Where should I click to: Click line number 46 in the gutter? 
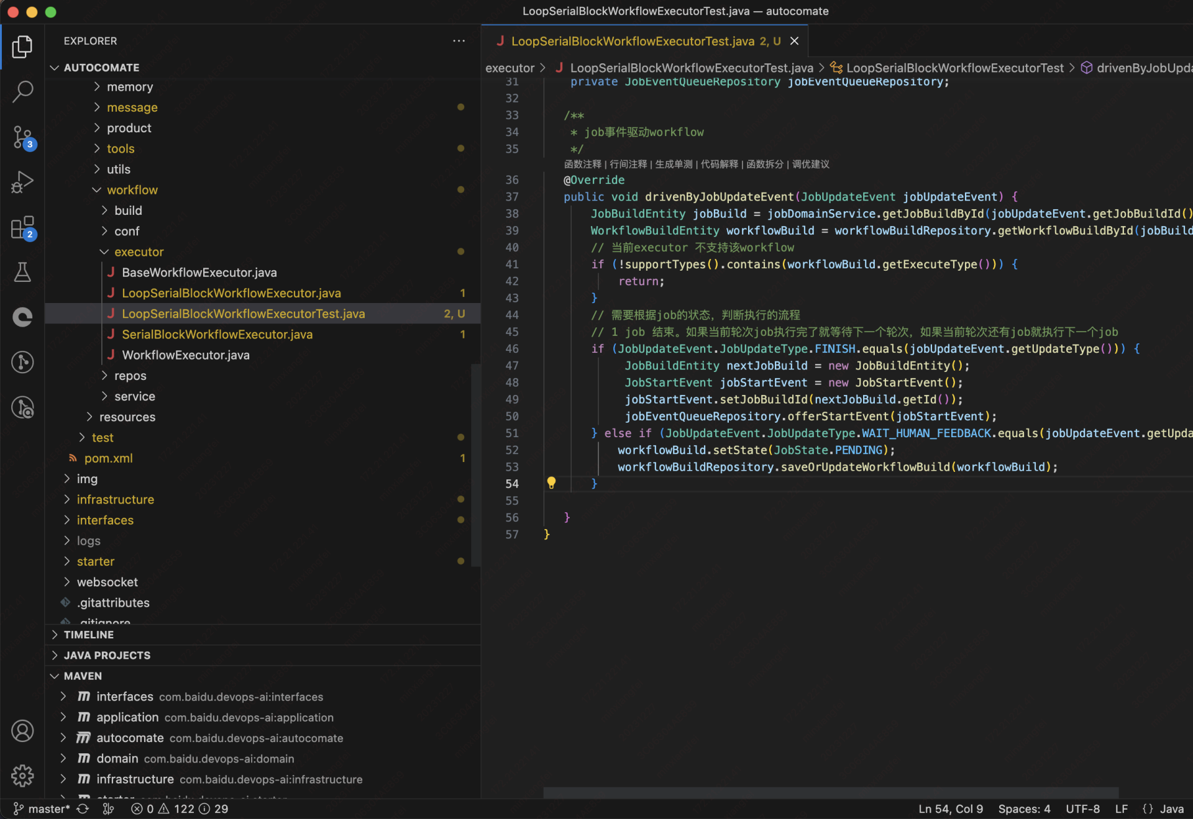(511, 348)
